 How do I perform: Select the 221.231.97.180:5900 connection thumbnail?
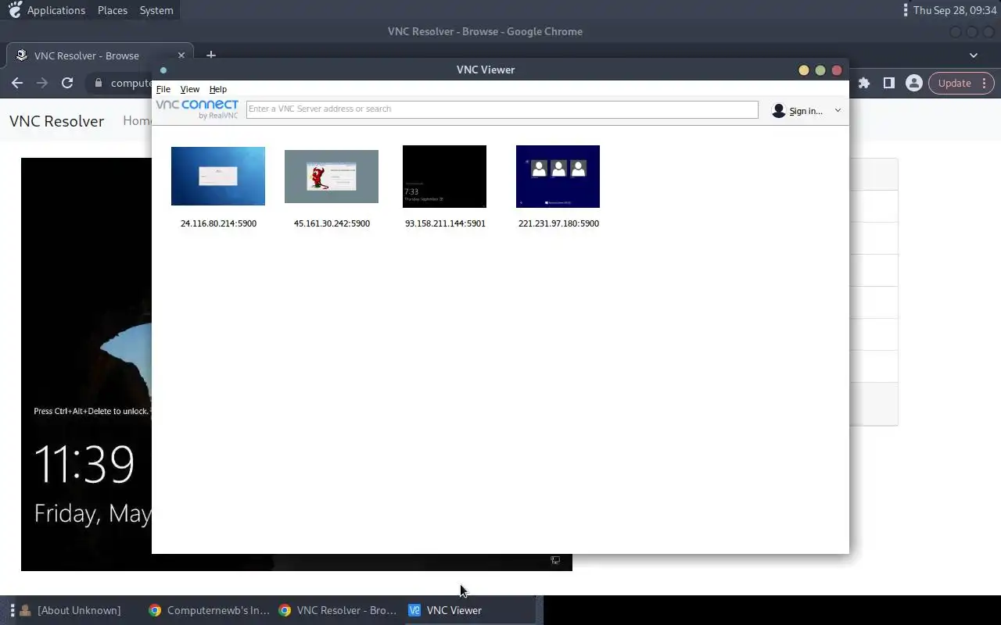pos(558,177)
